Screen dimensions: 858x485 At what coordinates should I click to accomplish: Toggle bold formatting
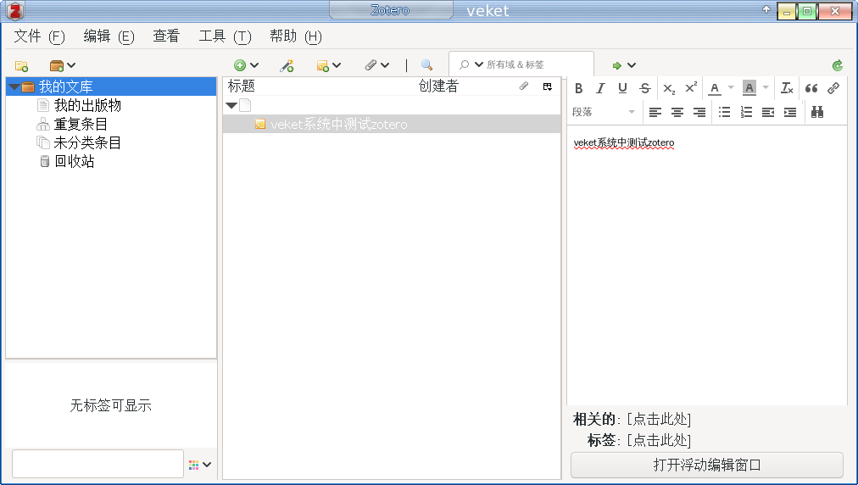[578, 88]
